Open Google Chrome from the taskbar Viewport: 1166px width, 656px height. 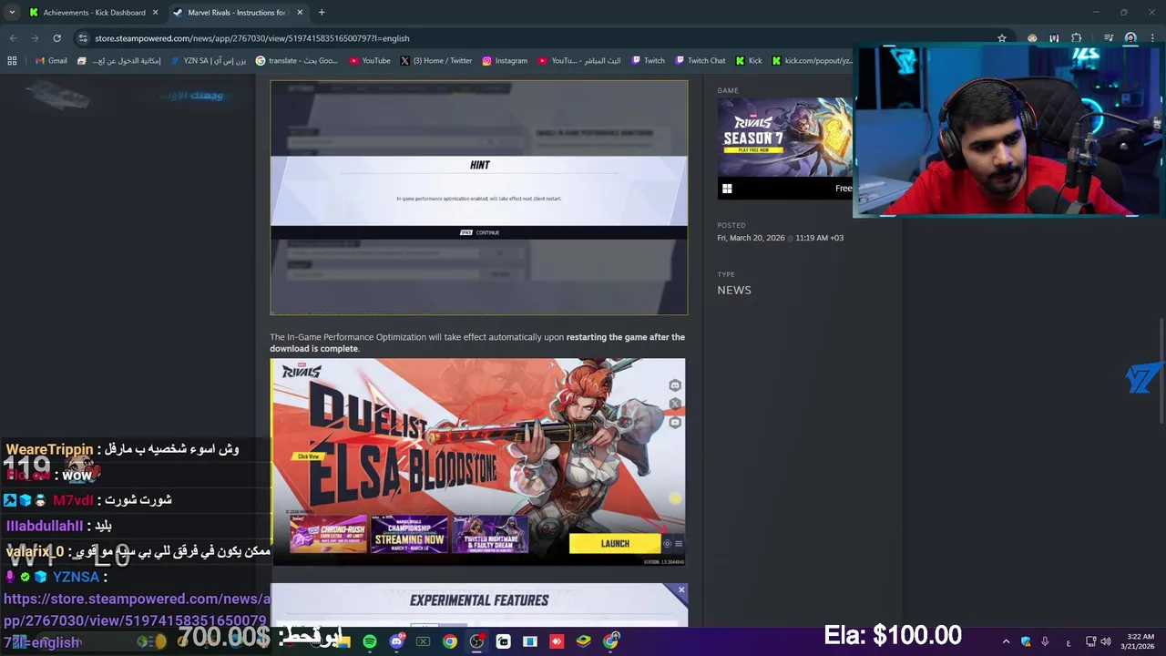point(450,641)
